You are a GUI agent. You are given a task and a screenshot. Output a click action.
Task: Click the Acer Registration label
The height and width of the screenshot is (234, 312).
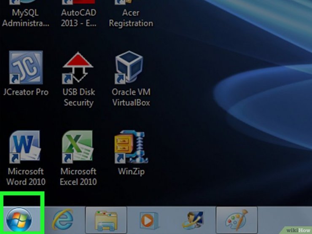coord(131,18)
